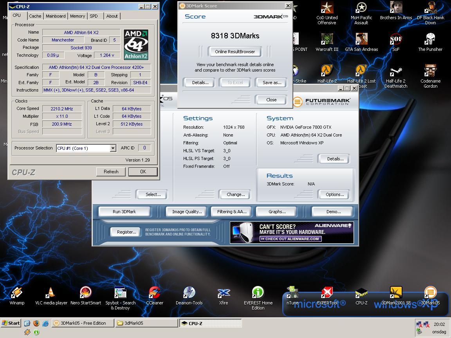This screenshot has width=451, height=338.
Task: Open Codename Gordon desktop icon
Action: tap(430, 76)
